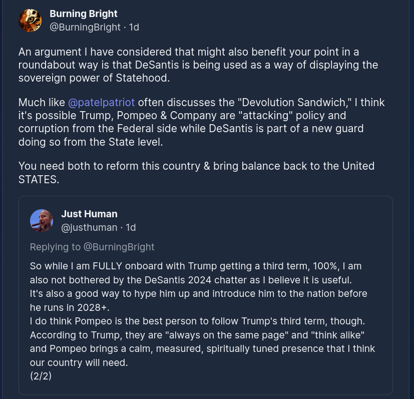This screenshot has height=399, width=414.
Task: Click the sentence starting "You need both to reform"
Action: pos(196,166)
